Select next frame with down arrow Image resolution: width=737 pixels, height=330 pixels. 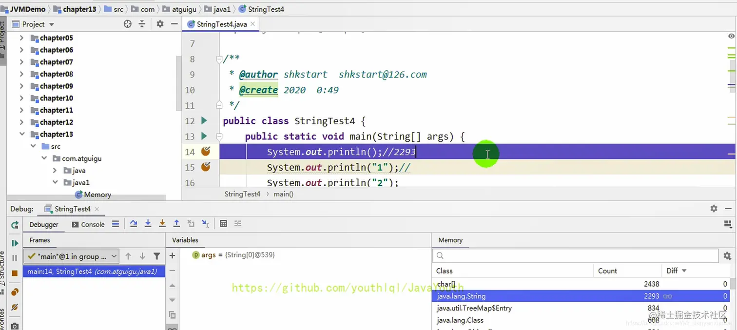[142, 256]
